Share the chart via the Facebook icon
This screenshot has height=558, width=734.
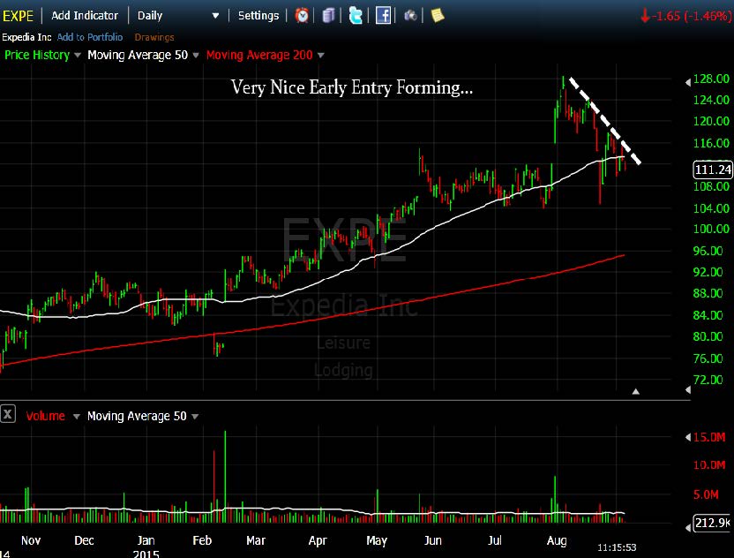pyautogui.click(x=383, y=16)
